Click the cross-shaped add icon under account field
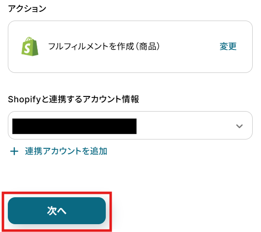This screenshot has width=261, height=232. 14,151
